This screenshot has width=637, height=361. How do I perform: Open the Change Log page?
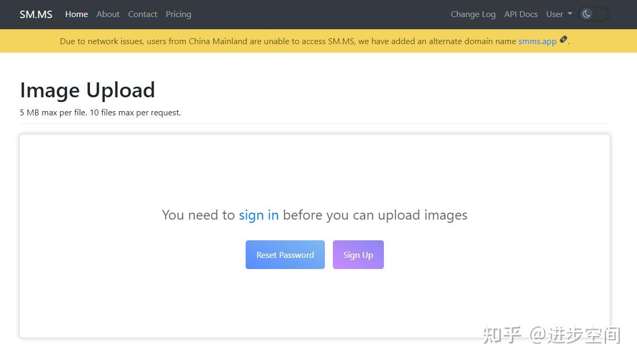473,14
